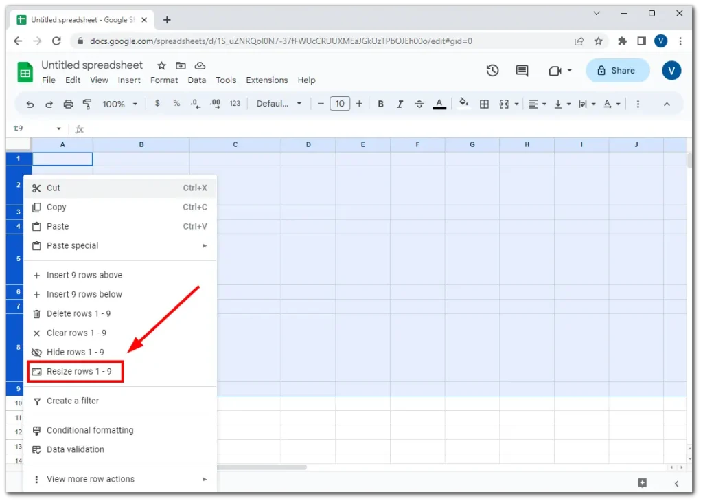Open the toolbar More options menu
Image resolution: width=703 pixels, height=503 pixels.
pos(638,104)
